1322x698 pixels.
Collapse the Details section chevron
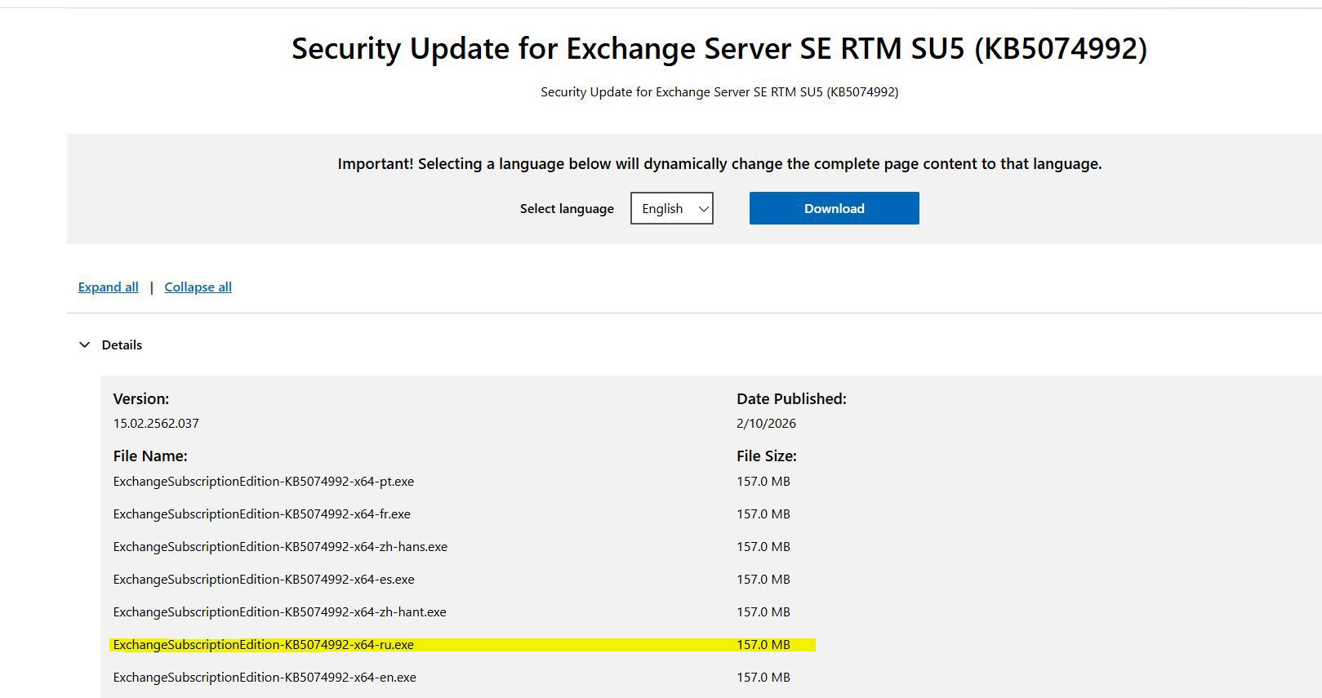tap(84, 345)
